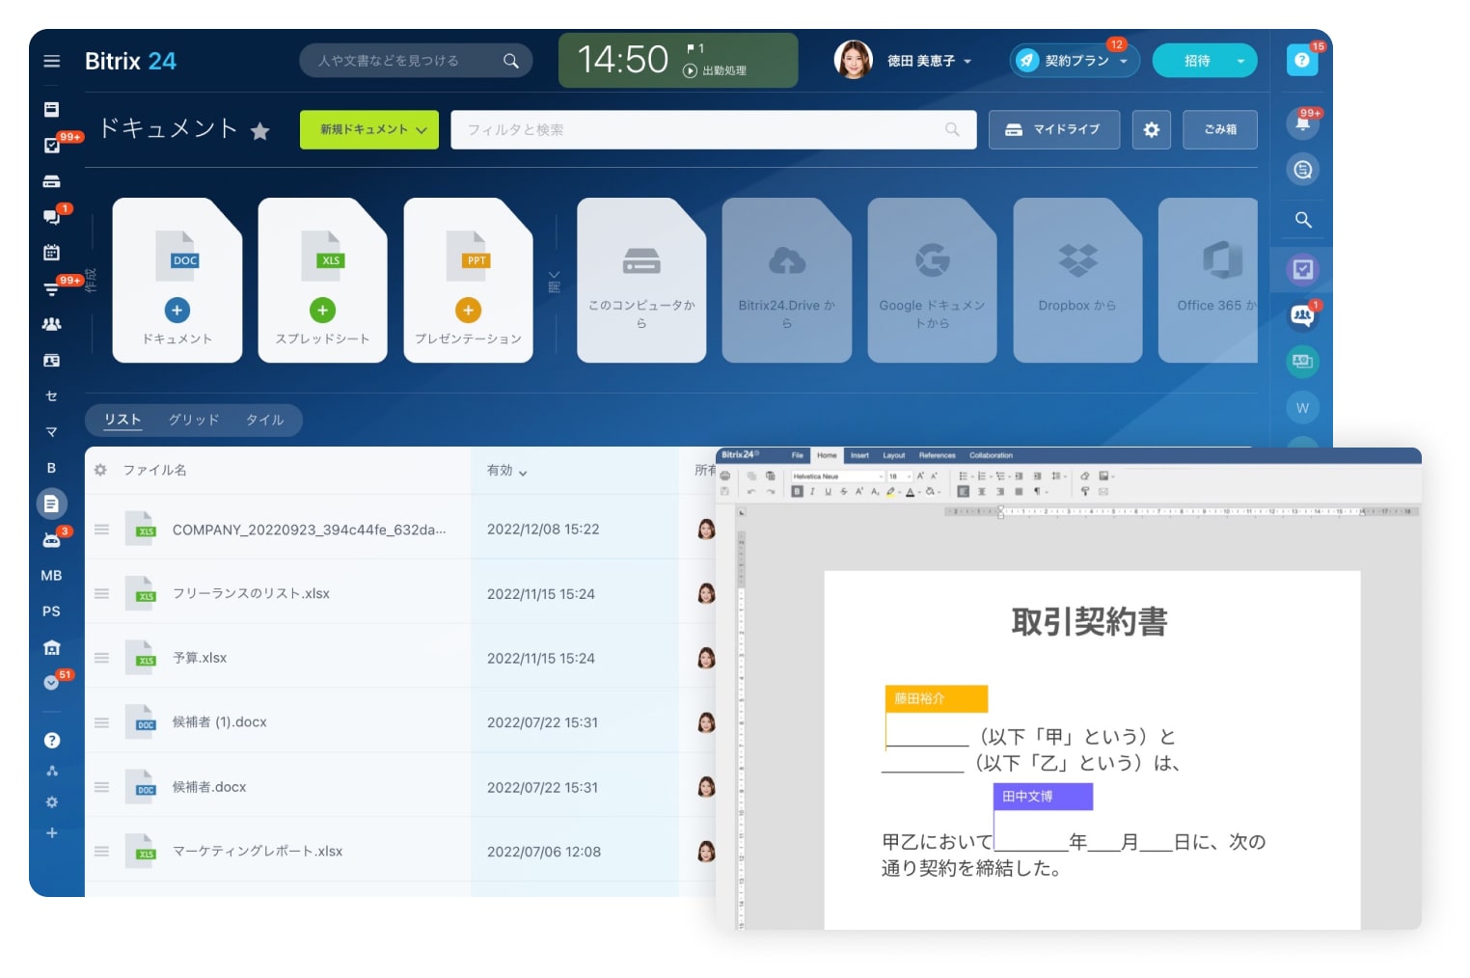The width and height of the screenshot is (1470, 978).
Task: Toggle align left in editor toolbar
Action: tap(963, 492)
